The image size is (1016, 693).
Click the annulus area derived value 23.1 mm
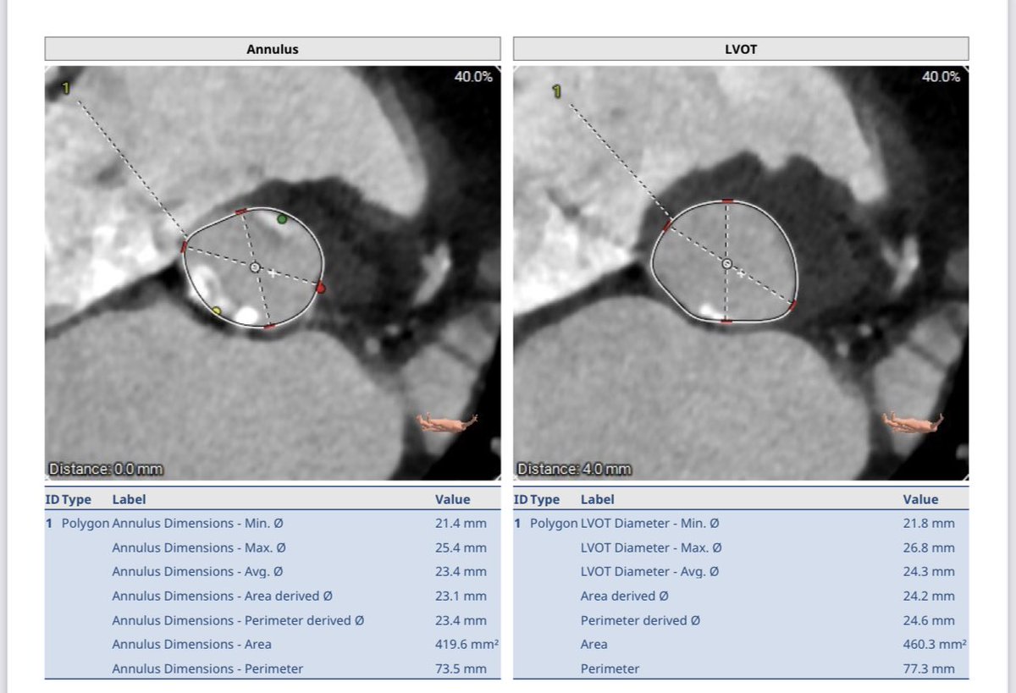(461, 596)
